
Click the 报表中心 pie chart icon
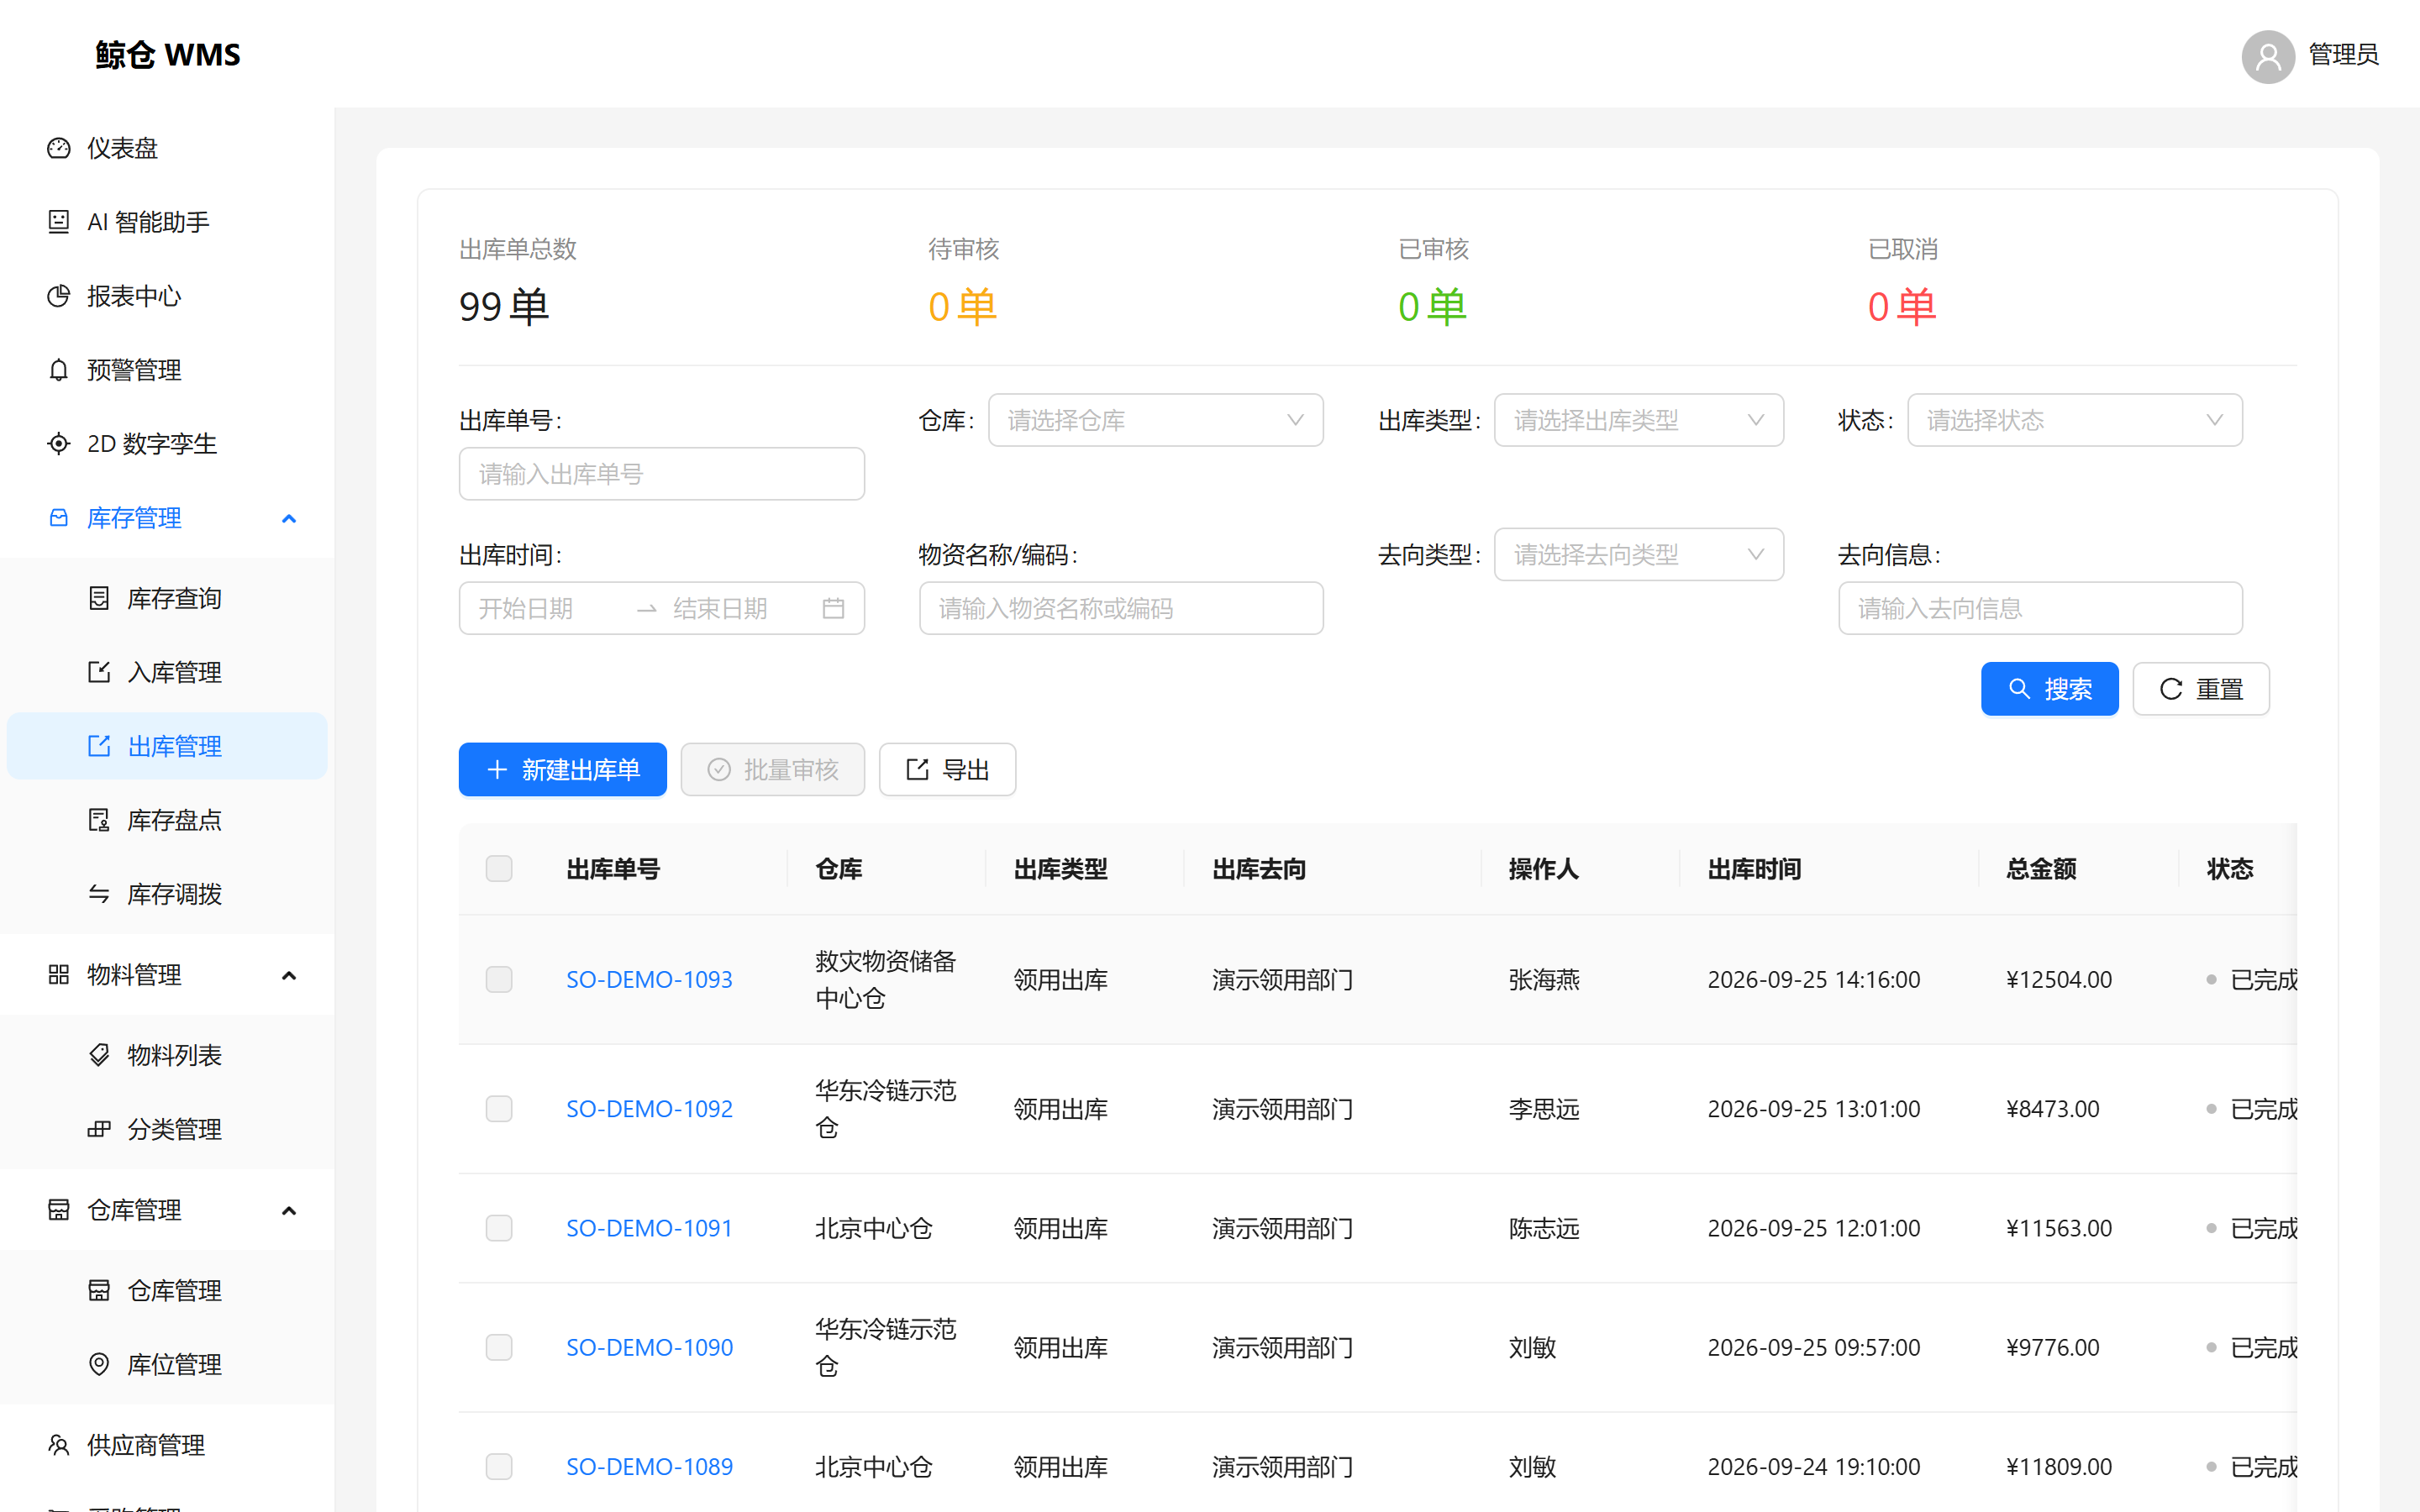pyautogui.click(x=59, y=296)
